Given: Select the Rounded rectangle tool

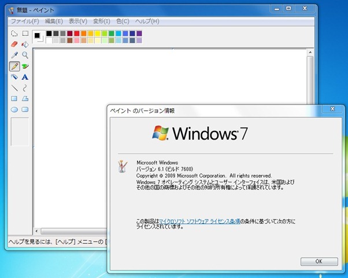Looking at the screenshot, I should click(25, 109).
